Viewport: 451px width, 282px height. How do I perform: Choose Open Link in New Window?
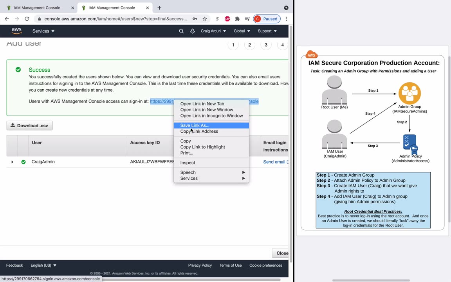click(211, 110)
